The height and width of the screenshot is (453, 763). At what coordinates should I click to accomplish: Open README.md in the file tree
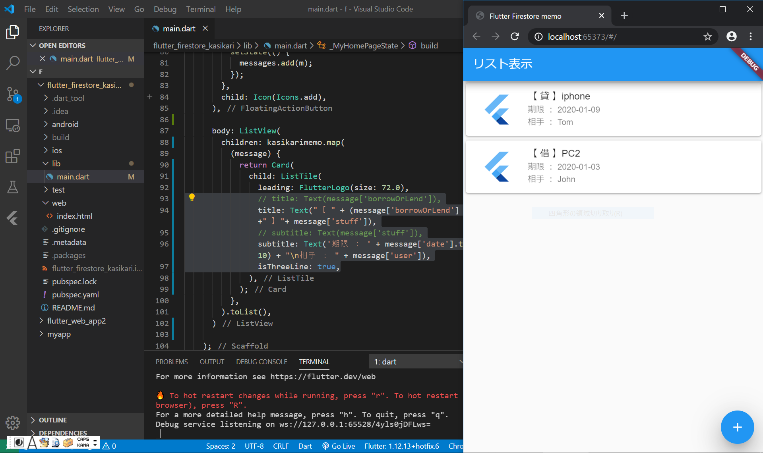click(x=85, y=307)
